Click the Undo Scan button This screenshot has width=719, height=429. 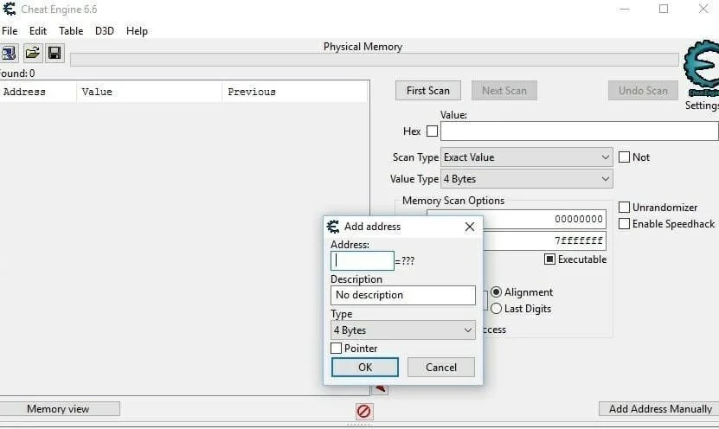644,91
